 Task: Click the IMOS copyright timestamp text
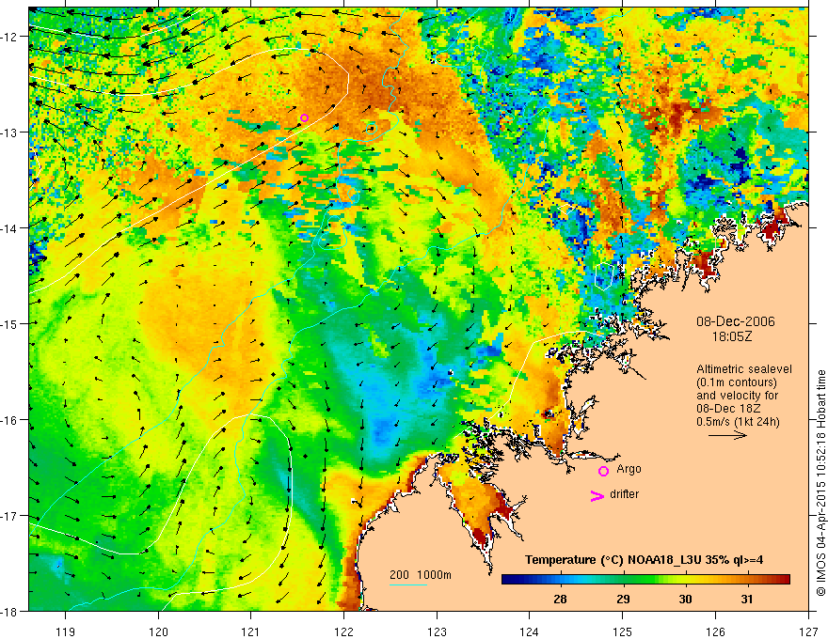pyautogui.click(x=820, y=484)
